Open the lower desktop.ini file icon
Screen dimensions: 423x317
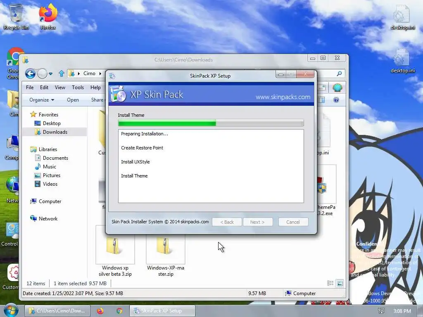(x=402, y=61)
